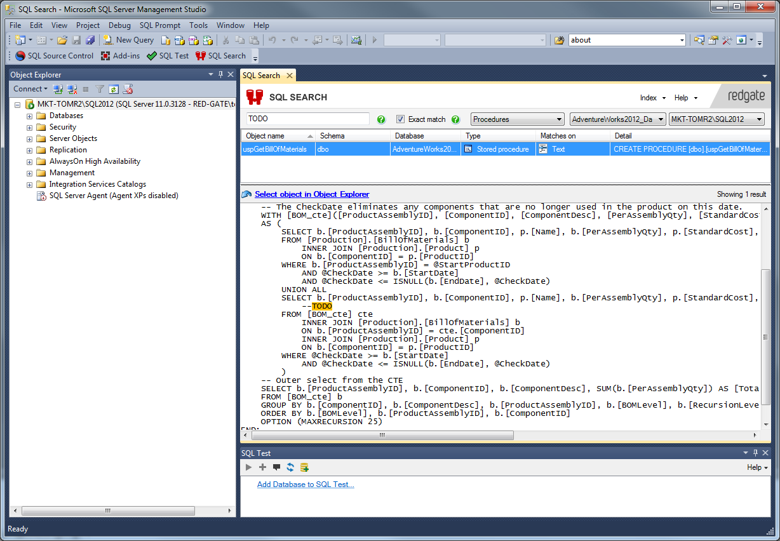Sort results by Object name column header

tap(278, 136)
